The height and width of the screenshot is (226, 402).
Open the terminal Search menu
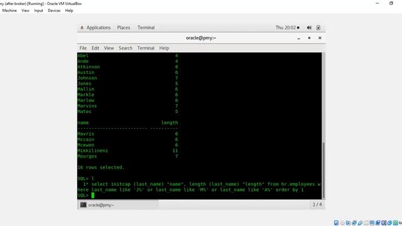click(126, 48)
